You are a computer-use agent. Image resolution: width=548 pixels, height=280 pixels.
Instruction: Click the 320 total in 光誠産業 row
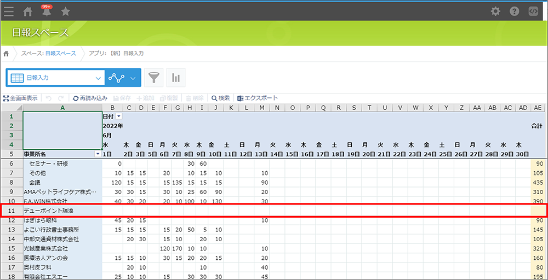coord(538,249)
